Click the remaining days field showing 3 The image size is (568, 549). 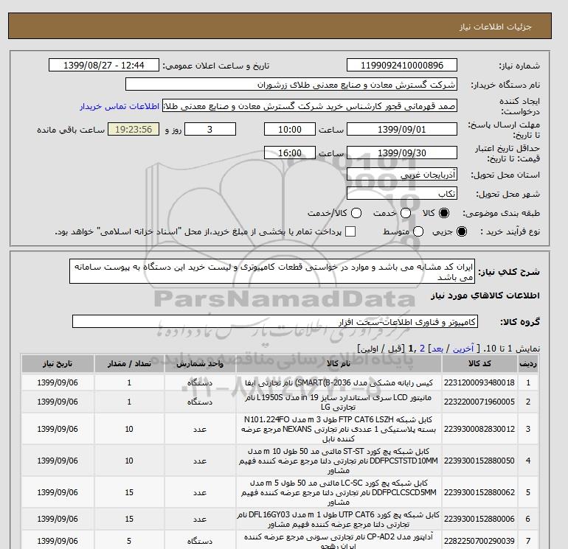[210, 129]
